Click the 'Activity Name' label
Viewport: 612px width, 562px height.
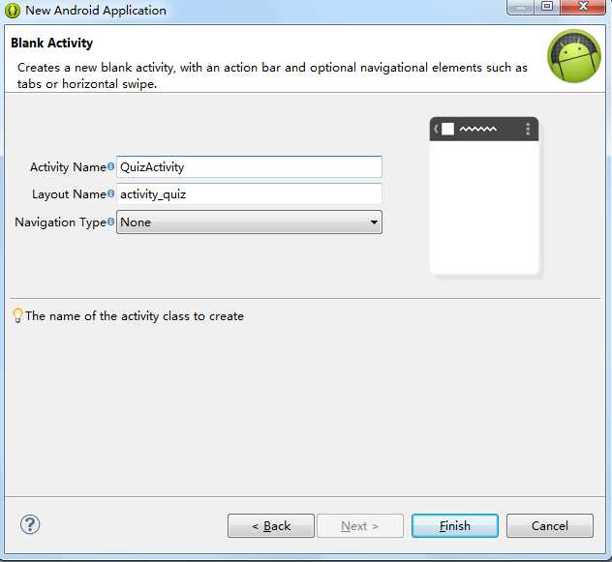pyautogui.click(x=69, y=167)
